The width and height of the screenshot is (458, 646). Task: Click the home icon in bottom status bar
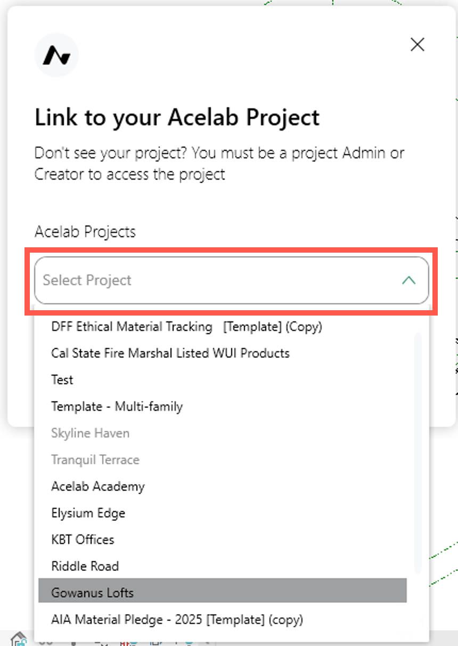[19, 639]
